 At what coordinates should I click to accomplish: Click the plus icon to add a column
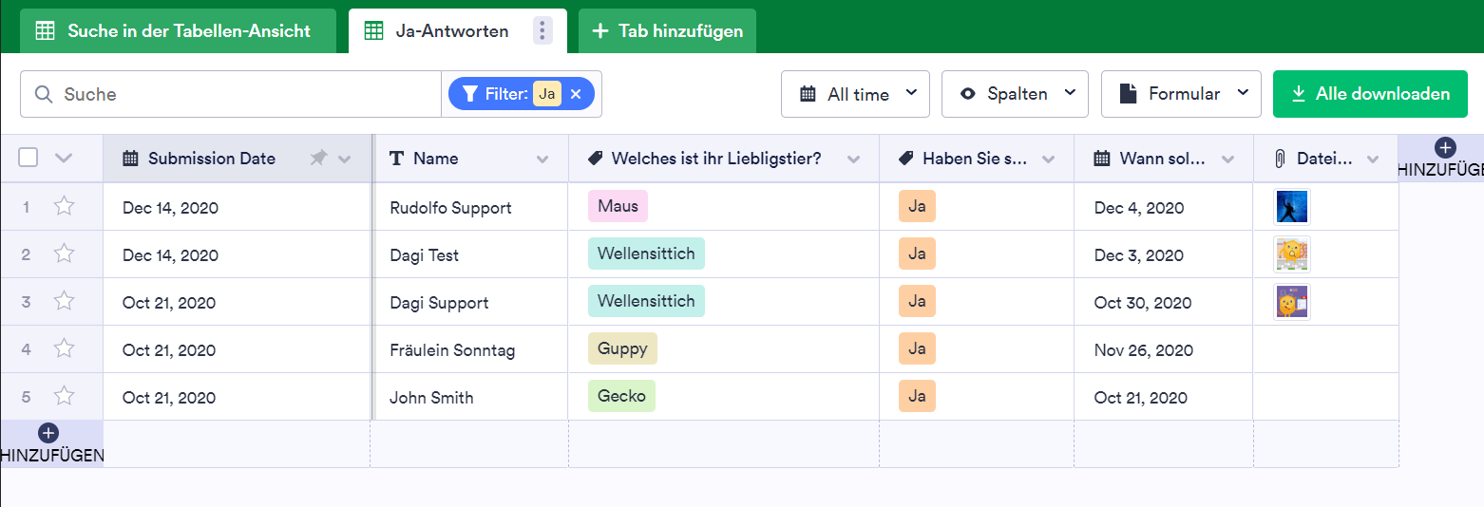click(1445, 147)
